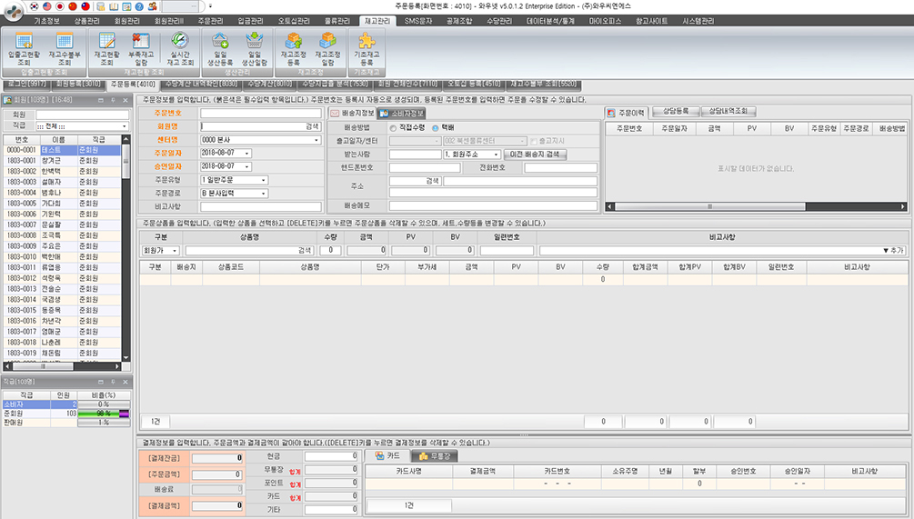The width and height of the screenshot is (914, 519).
Task: Open the 시스템관리 menu
Action: tap(698, 21)
